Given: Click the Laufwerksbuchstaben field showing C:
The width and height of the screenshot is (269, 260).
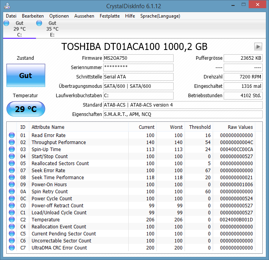Looking at the screenshot, I should coord(138,96).
